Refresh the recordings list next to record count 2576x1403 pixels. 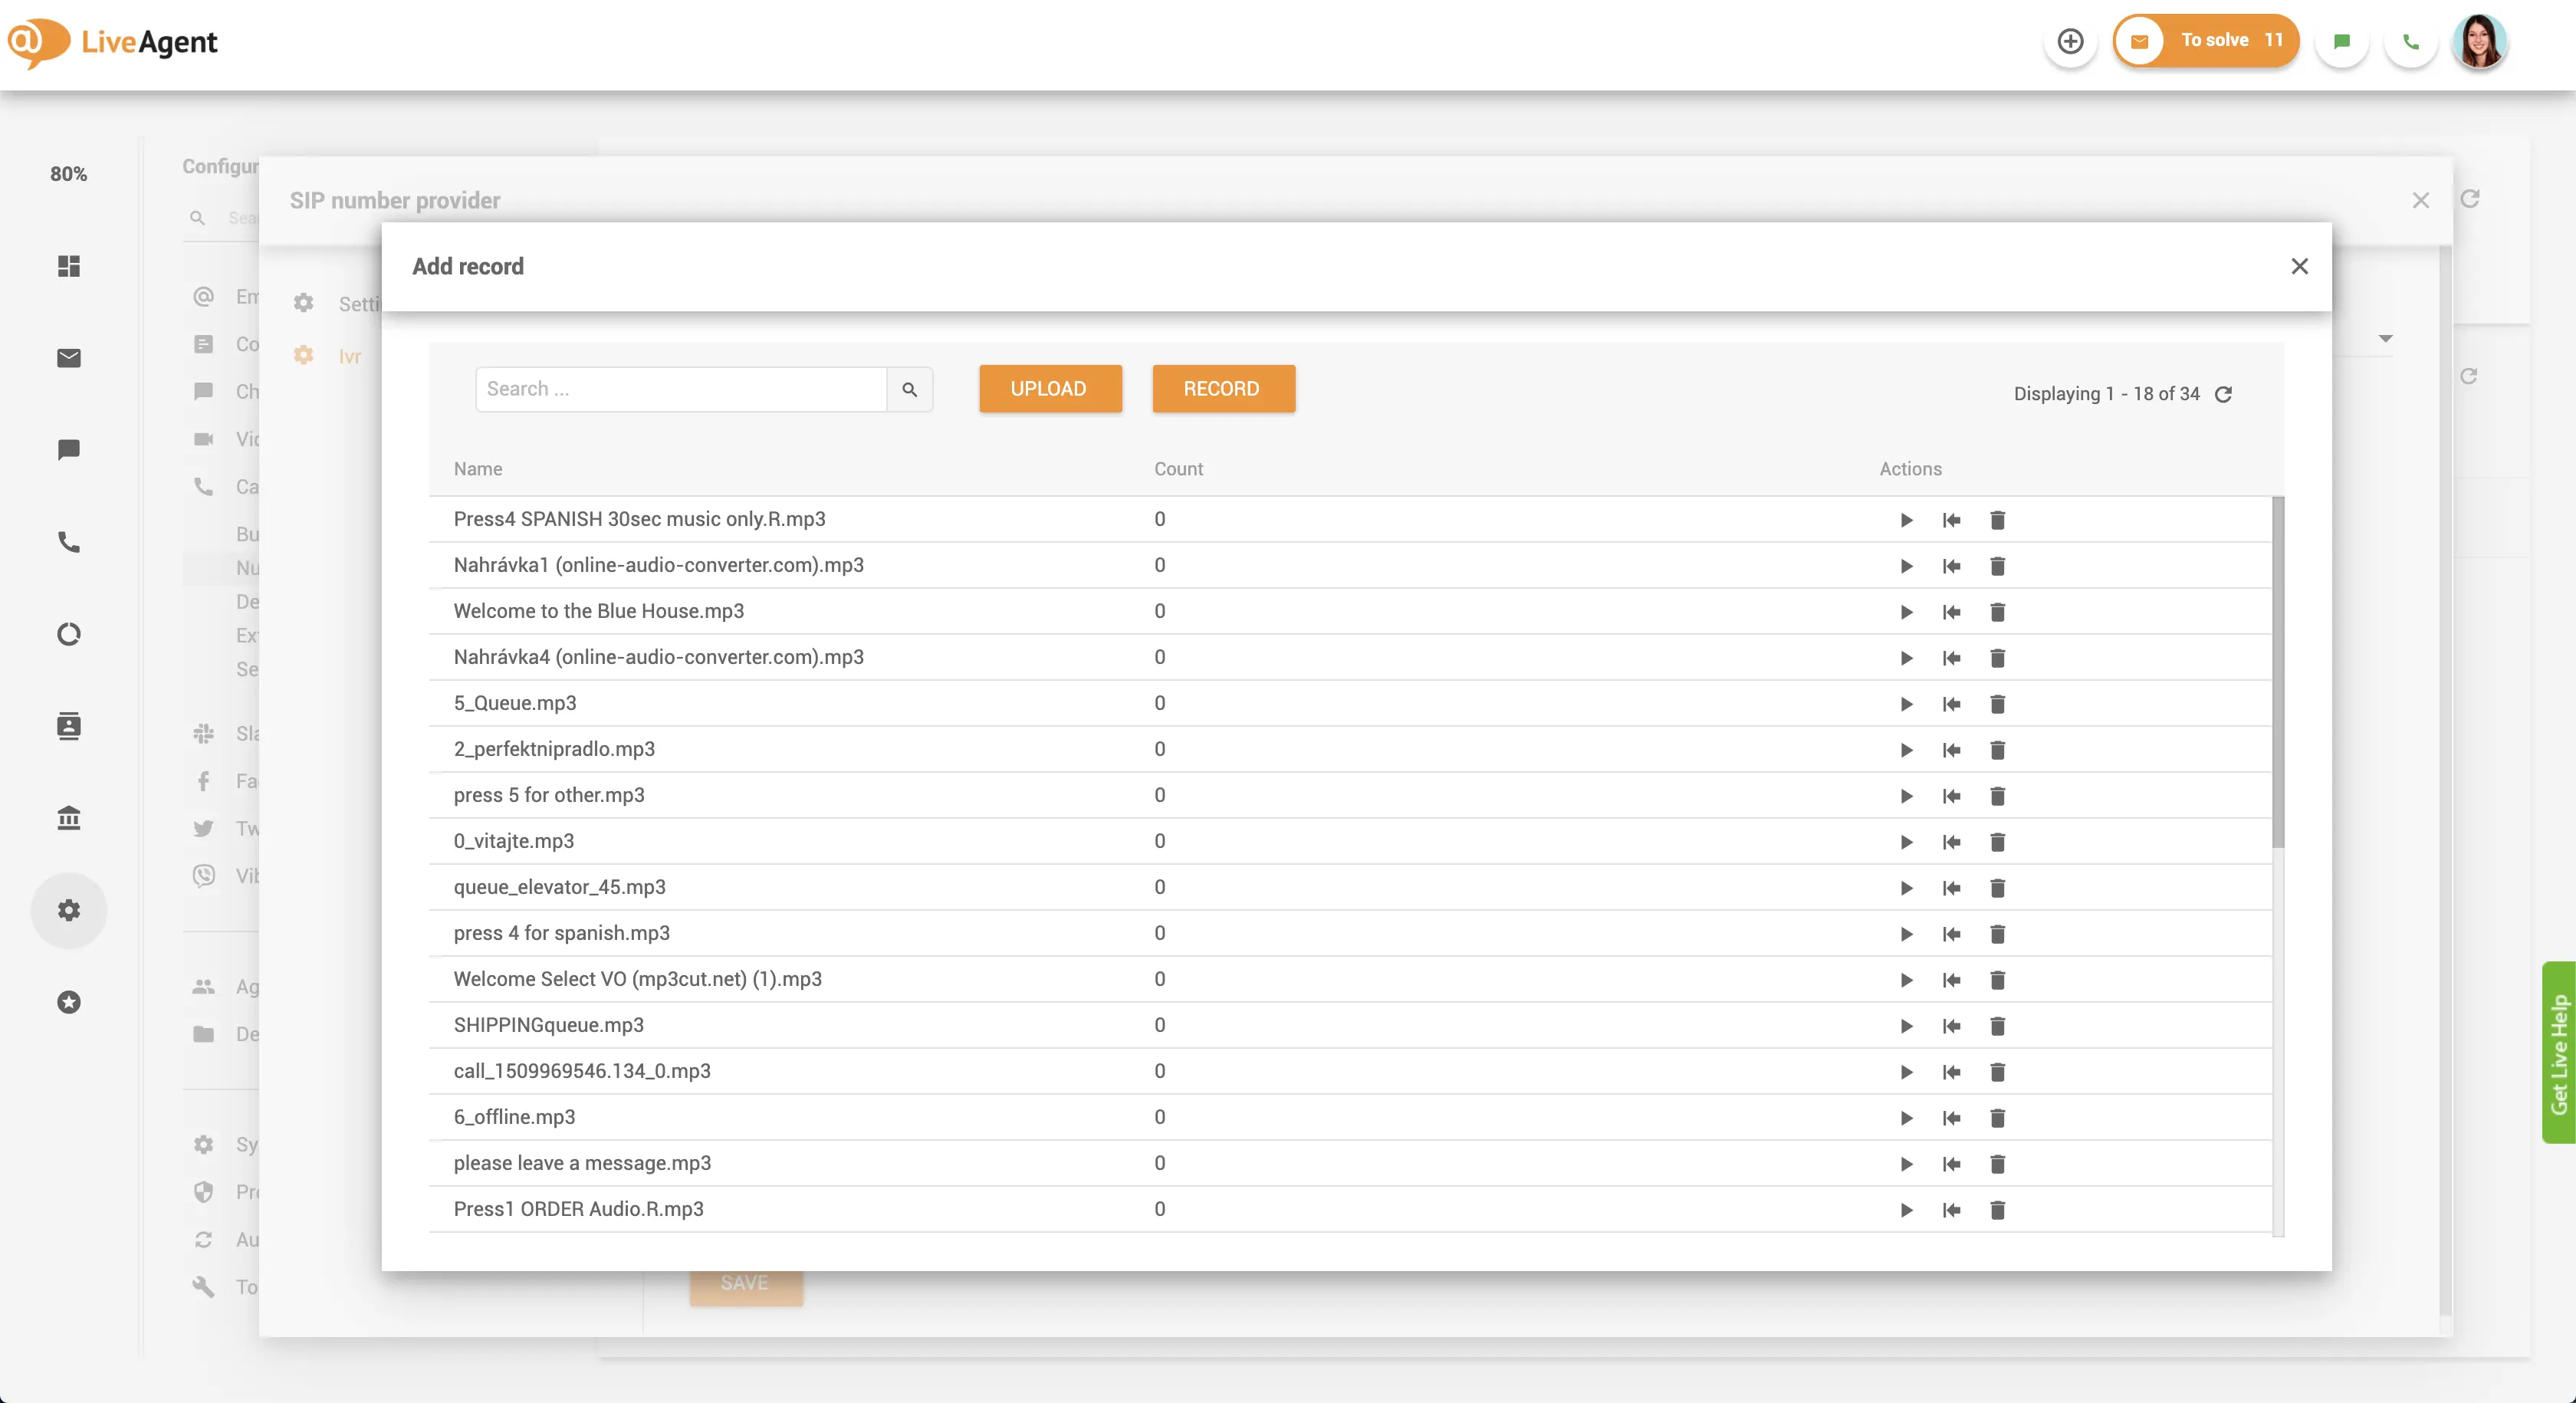[x=2225, y=394]
